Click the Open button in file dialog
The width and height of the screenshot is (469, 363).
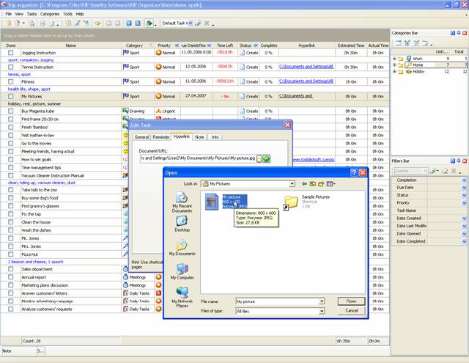tap(351, 301)
